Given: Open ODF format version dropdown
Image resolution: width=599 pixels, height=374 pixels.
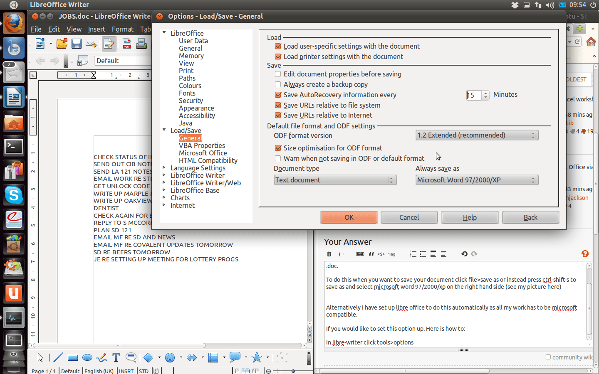Looking at the screenshot, I should (x=477, y=135).
